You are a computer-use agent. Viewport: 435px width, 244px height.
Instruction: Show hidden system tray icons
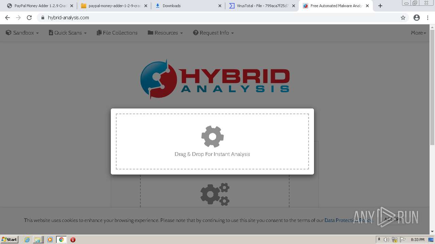pos(379,240)
